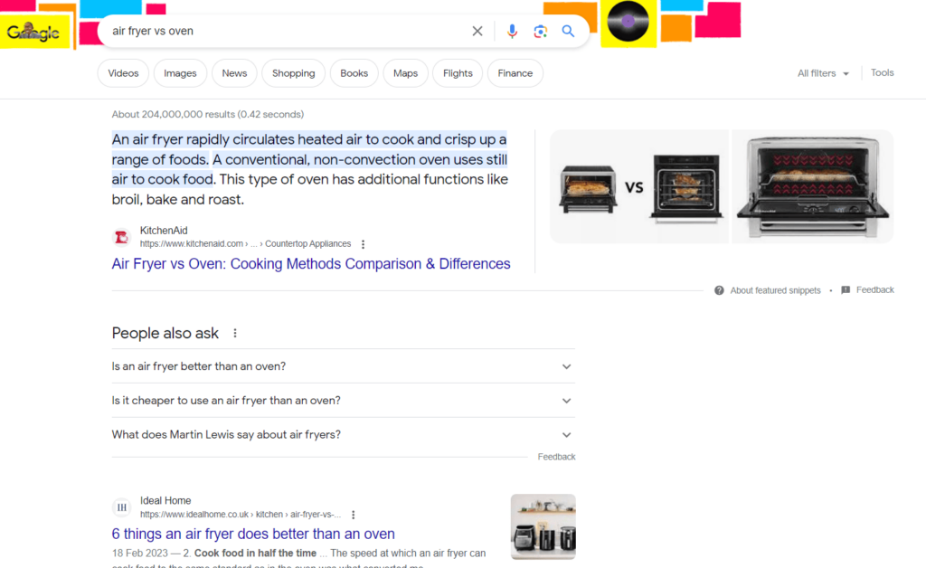Screen dimensions: 926x568
Task: Clear the search query with the X icon
Action: 477,30
